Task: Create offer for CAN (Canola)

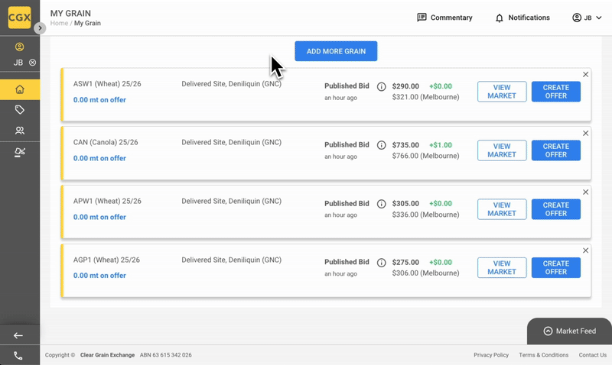Action: (556, 150)
